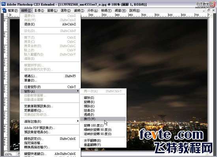Open the 影像(I) Image menu
Image resolution: width=217 pixels, height=157 pixels.
[x=39, y=11]
